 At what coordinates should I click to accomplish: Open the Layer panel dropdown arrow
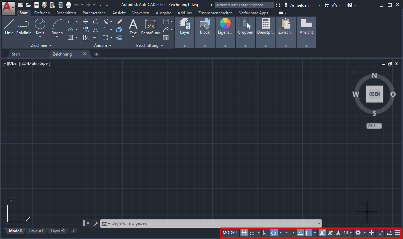[185, 46]
